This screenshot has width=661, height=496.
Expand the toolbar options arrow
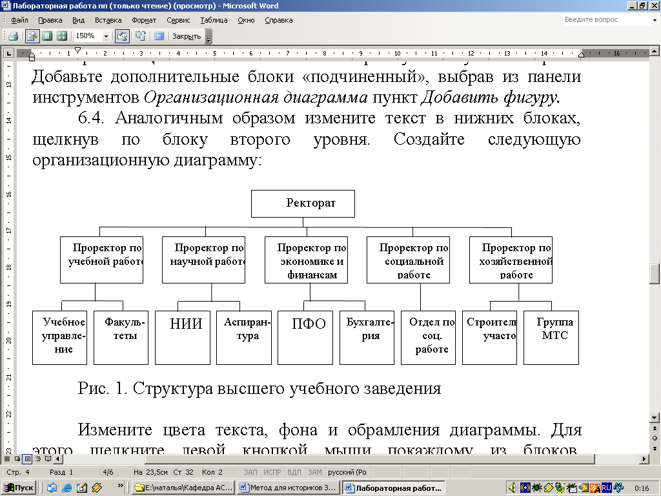pos(208,37)
